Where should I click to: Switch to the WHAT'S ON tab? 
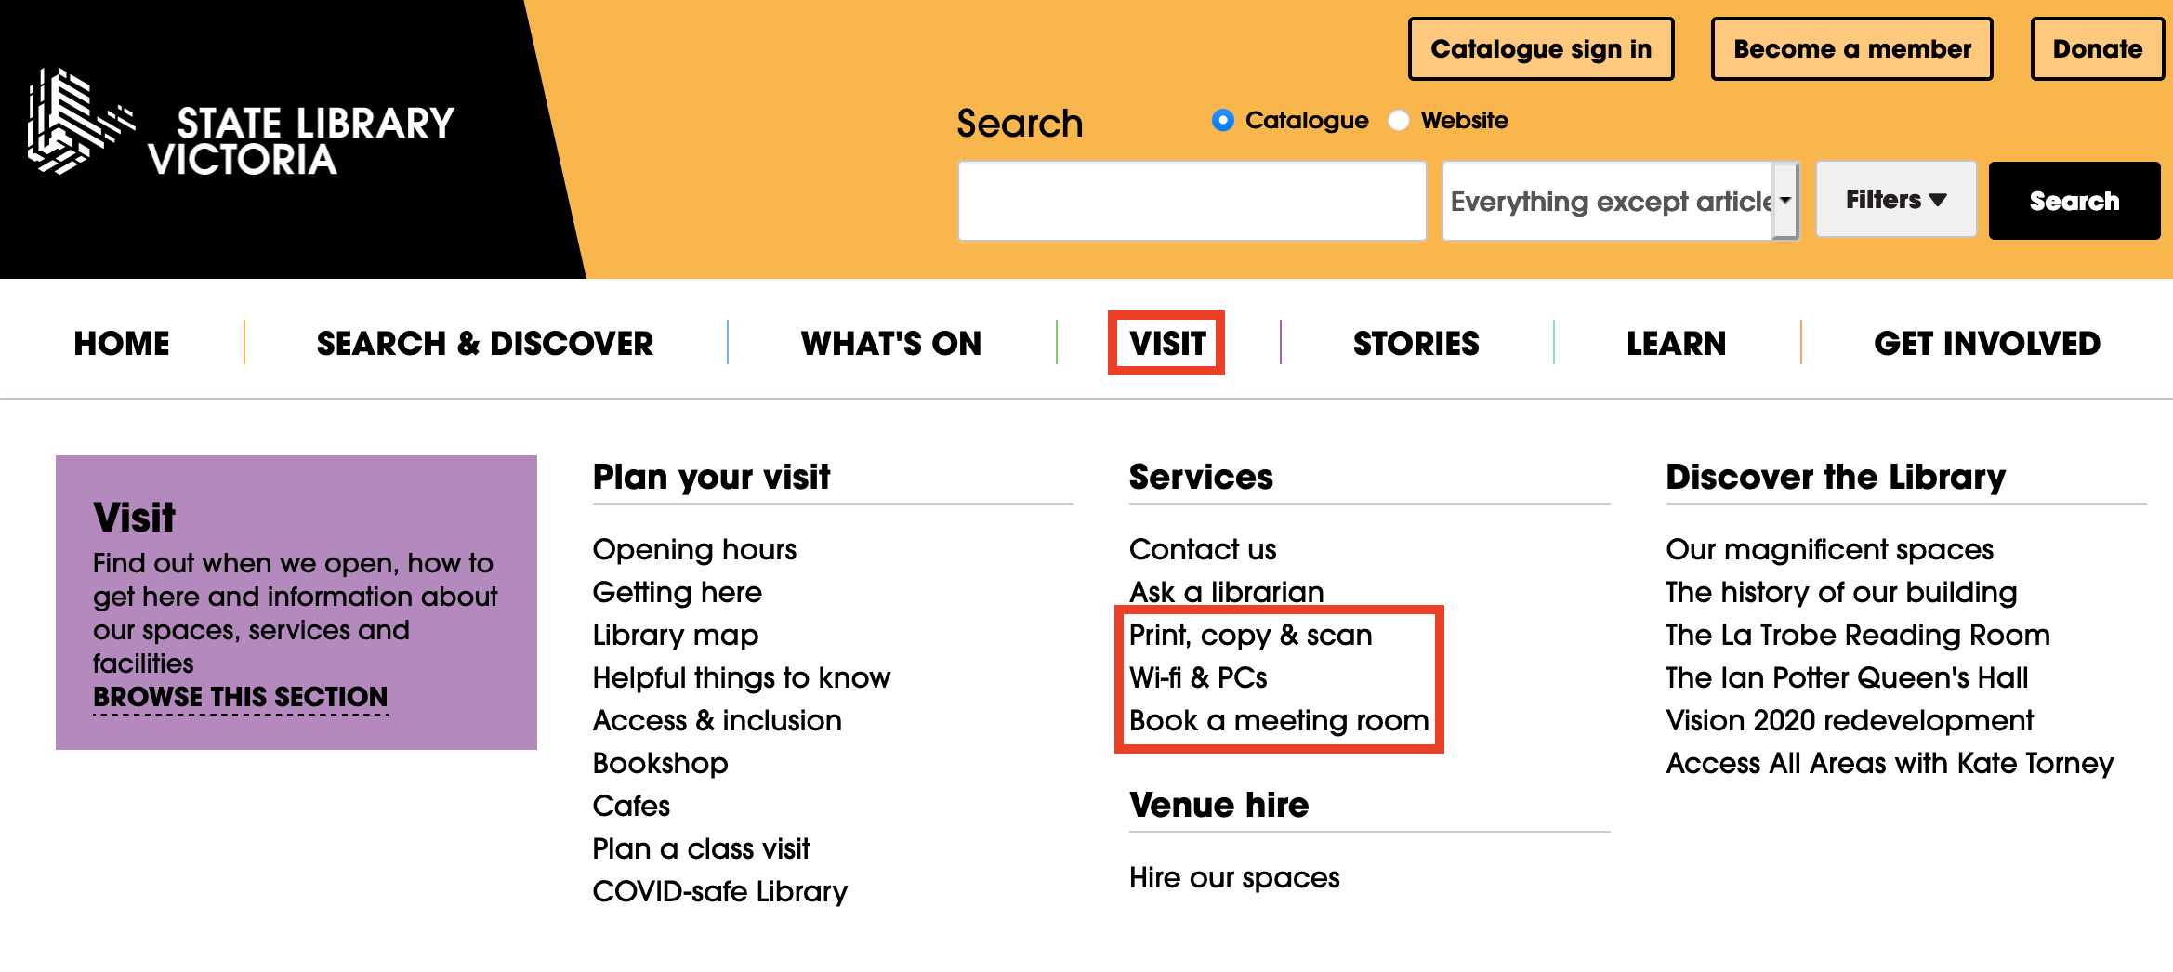pyautogui.click(x=891, y=343)
